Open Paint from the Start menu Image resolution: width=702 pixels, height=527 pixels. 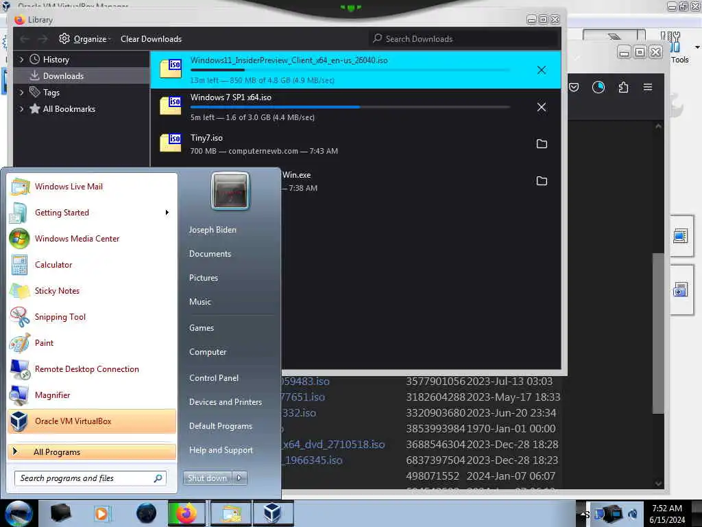pos(92,343)
